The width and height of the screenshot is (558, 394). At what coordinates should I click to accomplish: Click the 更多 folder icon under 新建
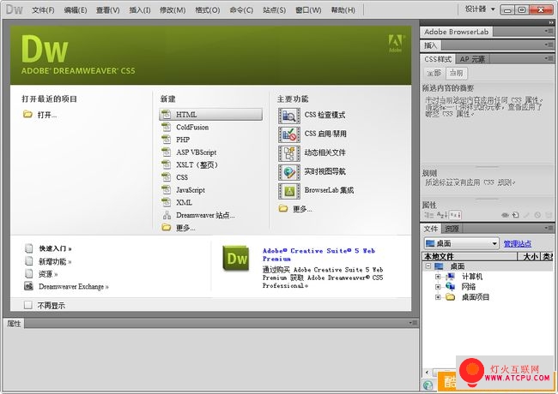coord(167,228)
